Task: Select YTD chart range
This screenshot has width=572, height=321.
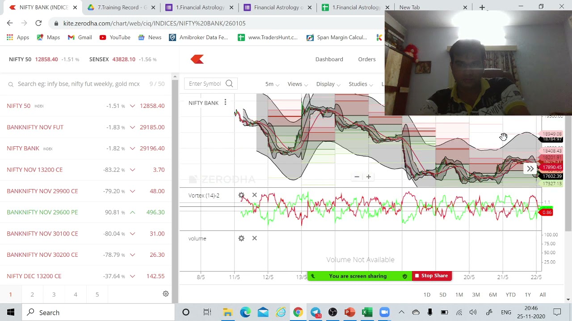Action: click(510, 295)
